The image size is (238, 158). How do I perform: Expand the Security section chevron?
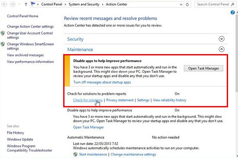[222, 39]
